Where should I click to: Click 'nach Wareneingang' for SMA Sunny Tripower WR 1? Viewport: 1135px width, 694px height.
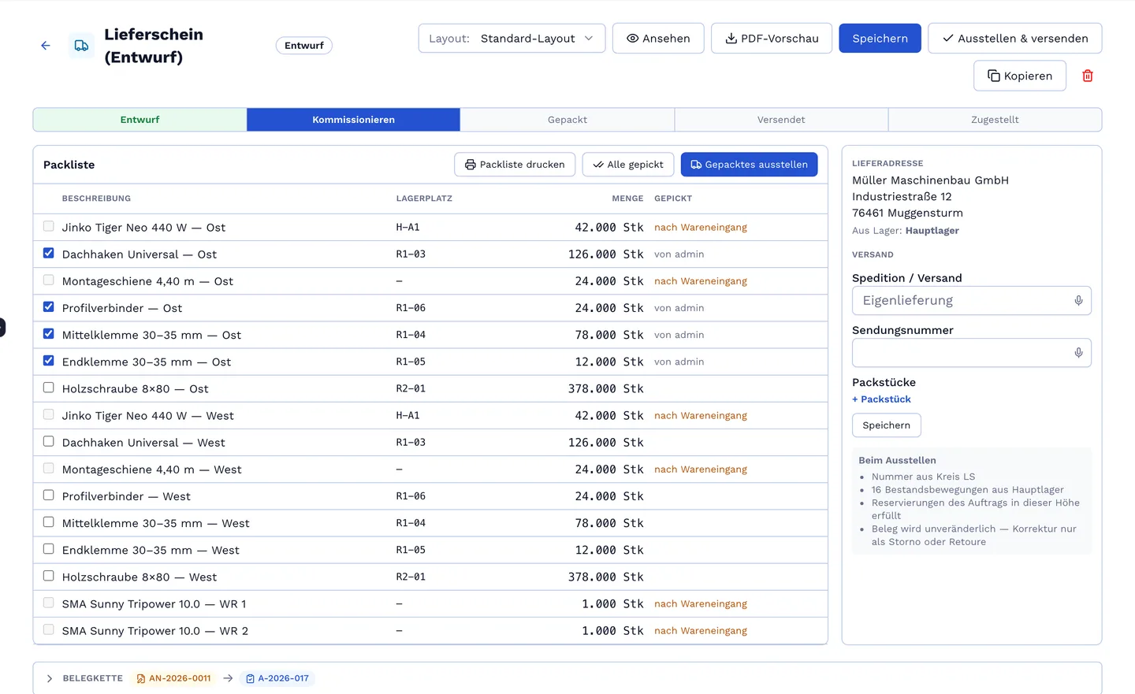pos(701,604)
